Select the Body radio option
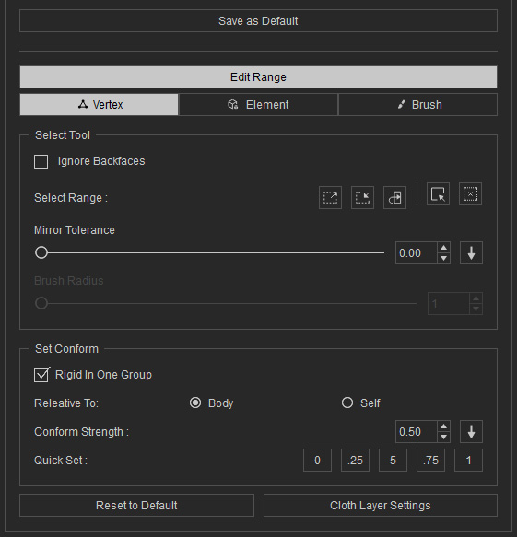The height and width of the screenshot is (537, 517). click(x=195, y=403)
